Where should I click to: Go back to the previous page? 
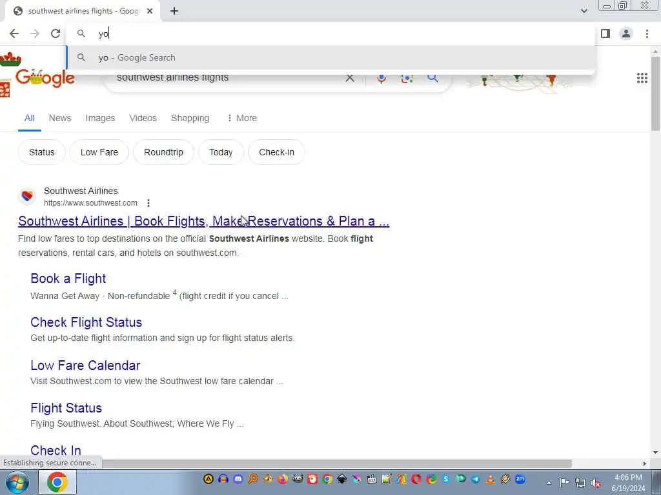(x=14, y=34)
